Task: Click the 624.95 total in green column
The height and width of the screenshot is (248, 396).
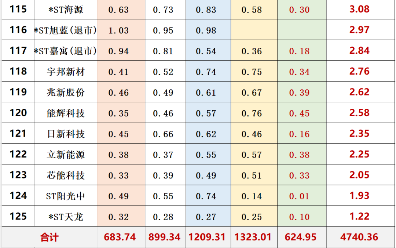Action: pyautogui.click(x=301, y=237)
